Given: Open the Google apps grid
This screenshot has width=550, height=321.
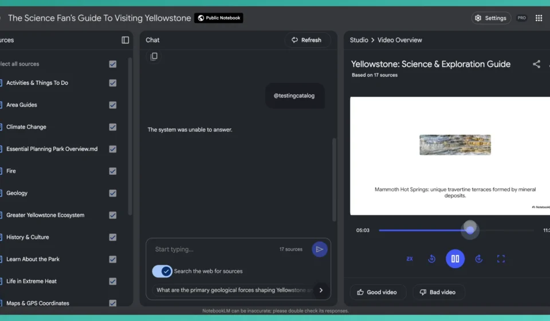Looking at the screenshot, I should point(539,18).
